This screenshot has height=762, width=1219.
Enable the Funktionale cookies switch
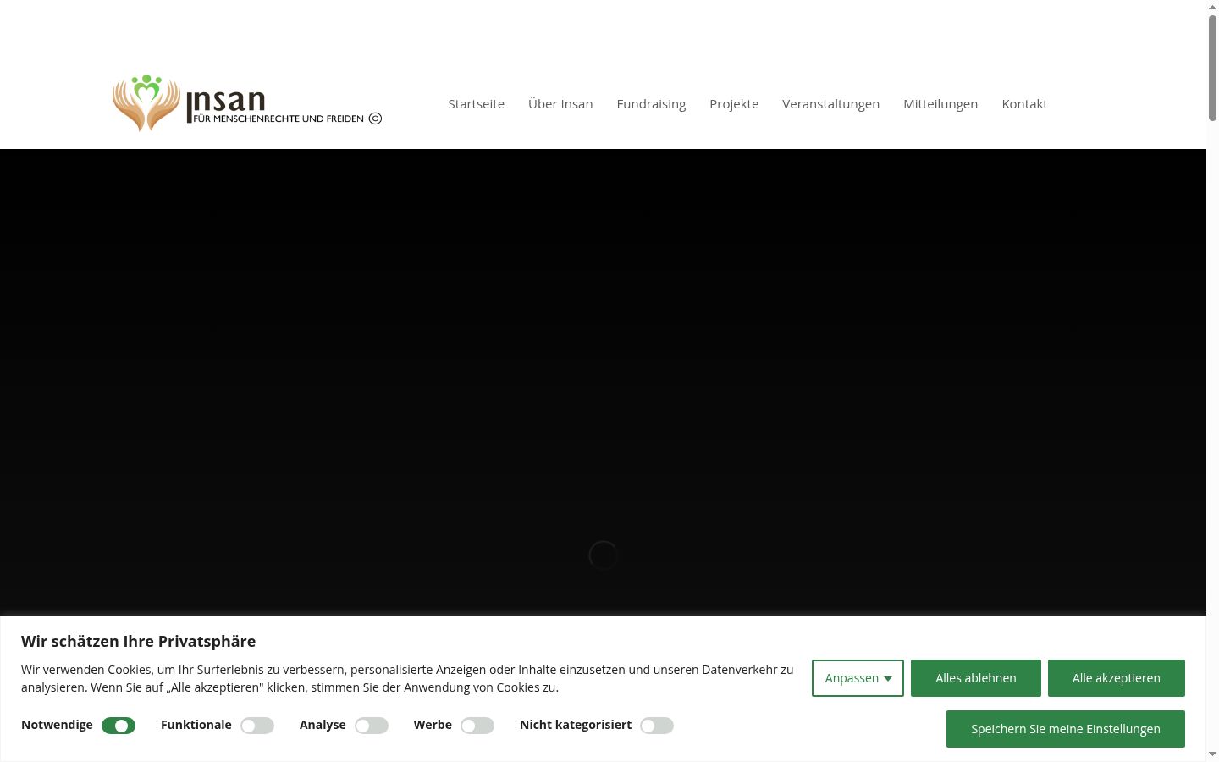point(257,726)
